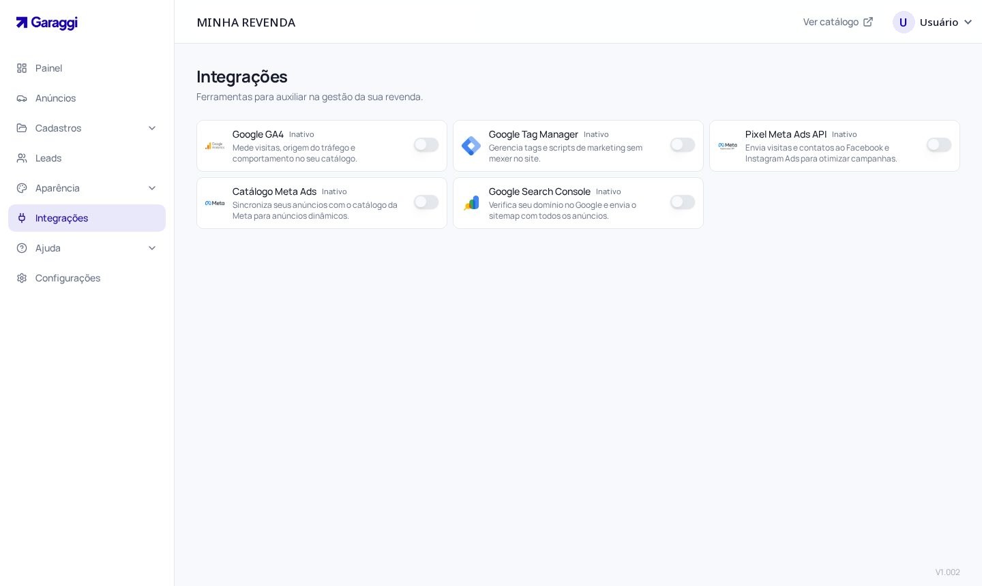Click the Leads people icon
The image size is (982, 586).
22,158
